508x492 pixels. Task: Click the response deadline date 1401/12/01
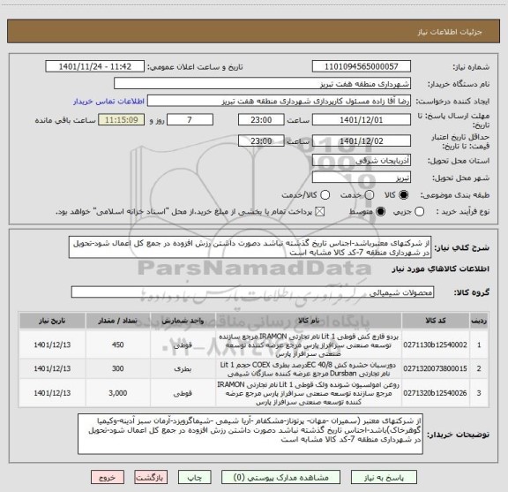coord(362,120)
